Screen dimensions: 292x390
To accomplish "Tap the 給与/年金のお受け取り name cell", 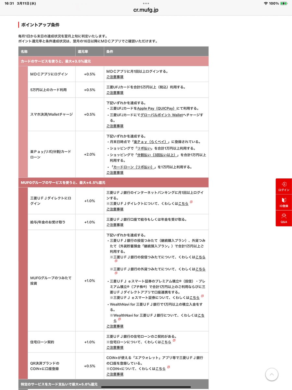I will click(x=52, y=222).
